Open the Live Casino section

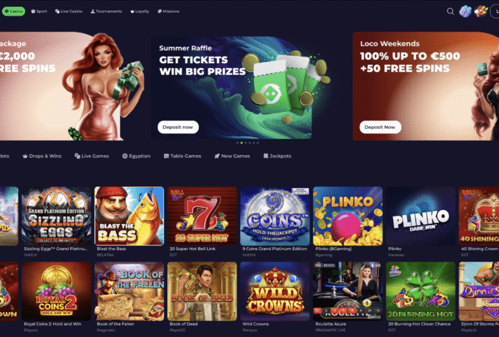pyautogui.click(x=69, y=11)
